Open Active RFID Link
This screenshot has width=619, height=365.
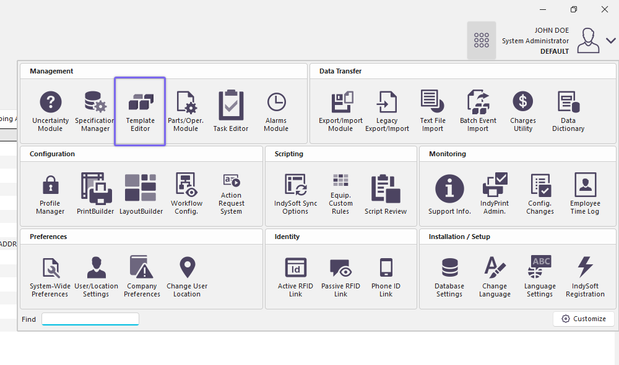[295, 277]
